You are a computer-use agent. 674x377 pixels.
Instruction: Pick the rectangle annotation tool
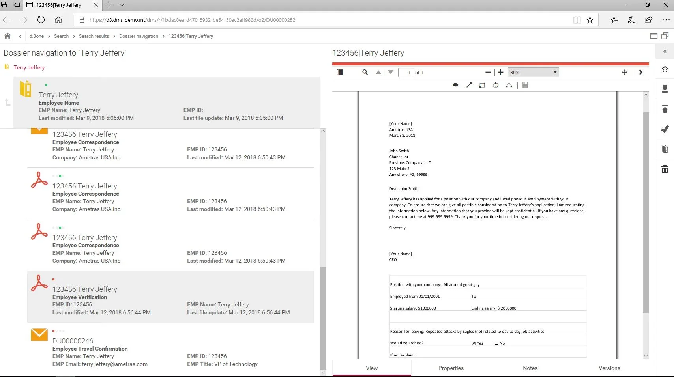pyautogui.click(x=482, y=85)
